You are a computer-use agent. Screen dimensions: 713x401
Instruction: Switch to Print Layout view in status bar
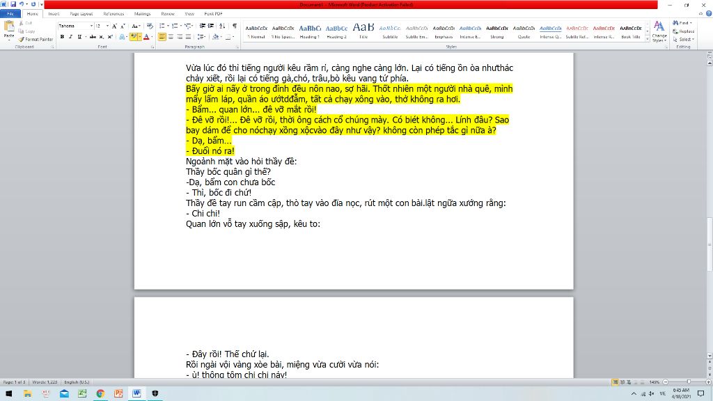615,382
